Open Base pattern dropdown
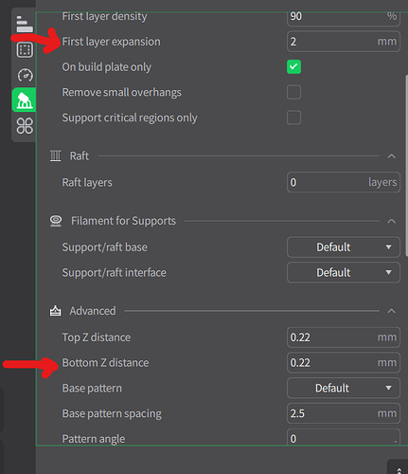 coord(344,388)
